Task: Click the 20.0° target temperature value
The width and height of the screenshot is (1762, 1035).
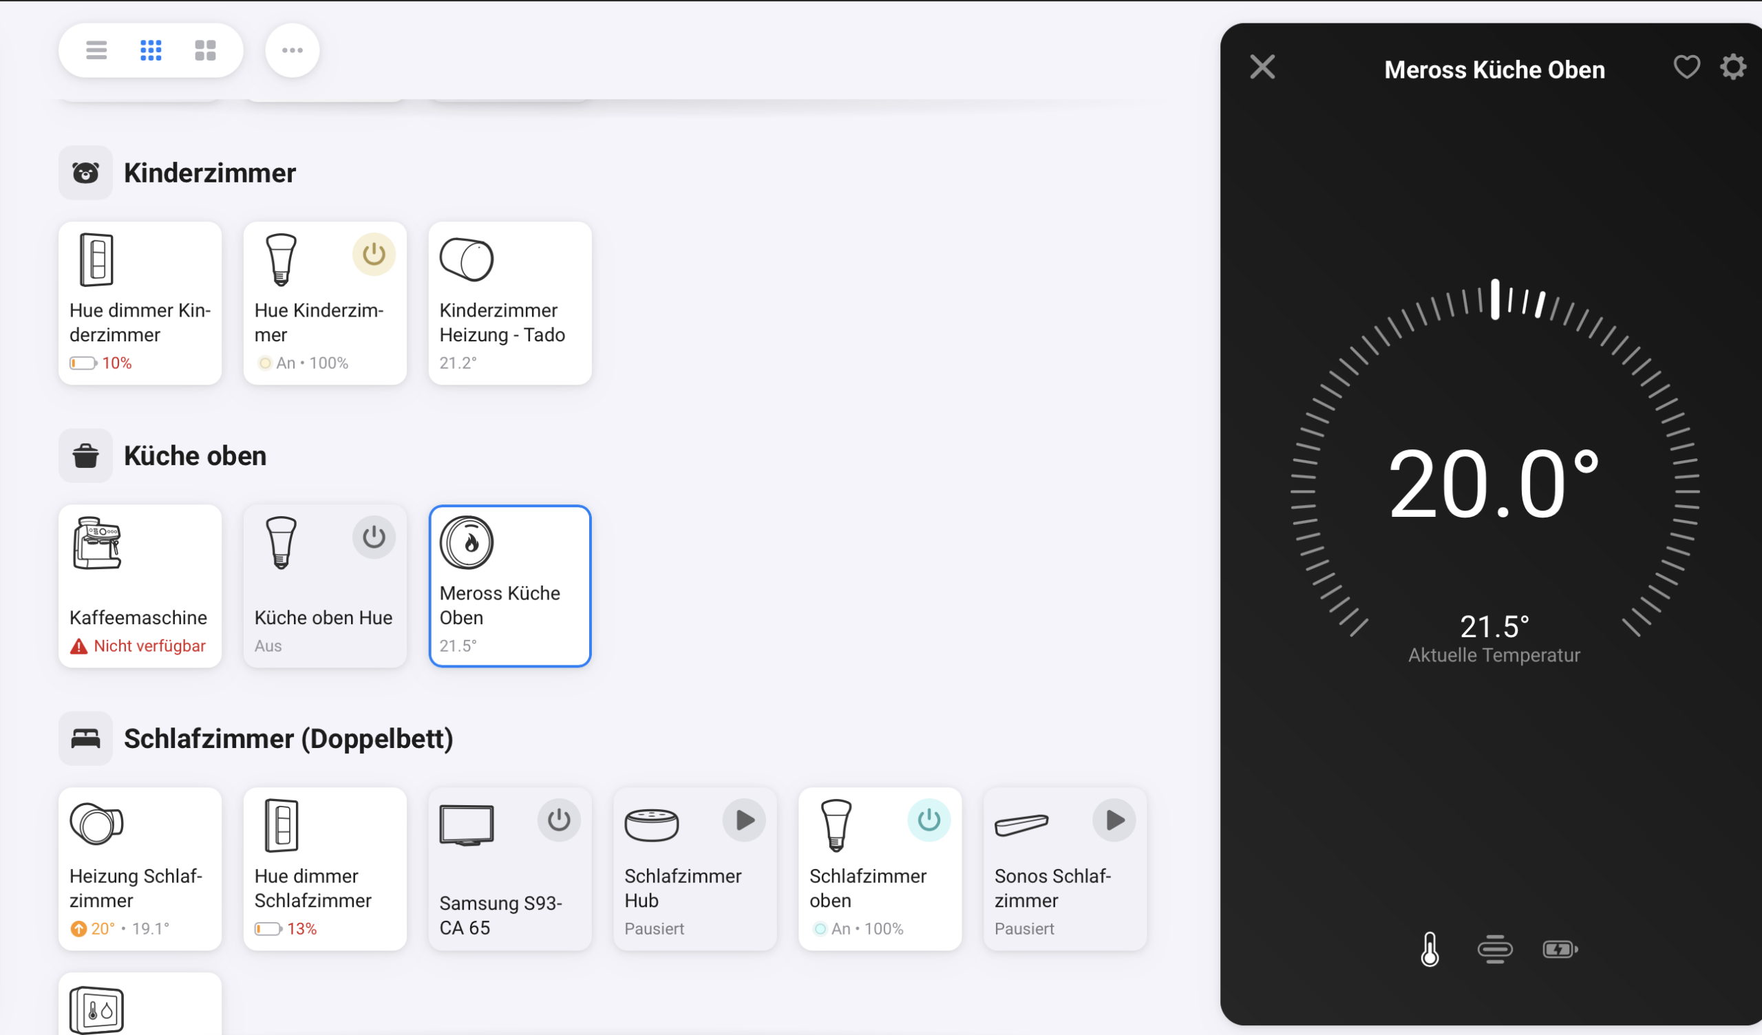Action: tap(1494, 484)
